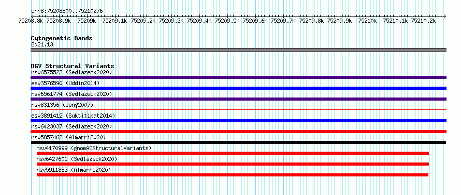461x195 pixels.
Task: Click the 75208.9k ruler position
Action: tap(59, 21)
